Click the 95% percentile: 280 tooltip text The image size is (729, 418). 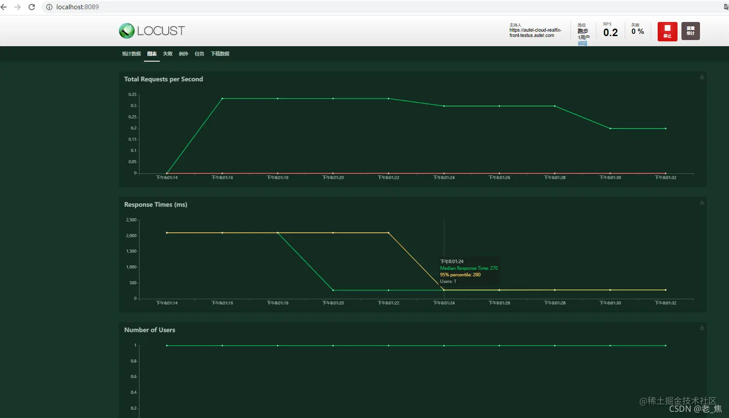click(x=460, y=275)
